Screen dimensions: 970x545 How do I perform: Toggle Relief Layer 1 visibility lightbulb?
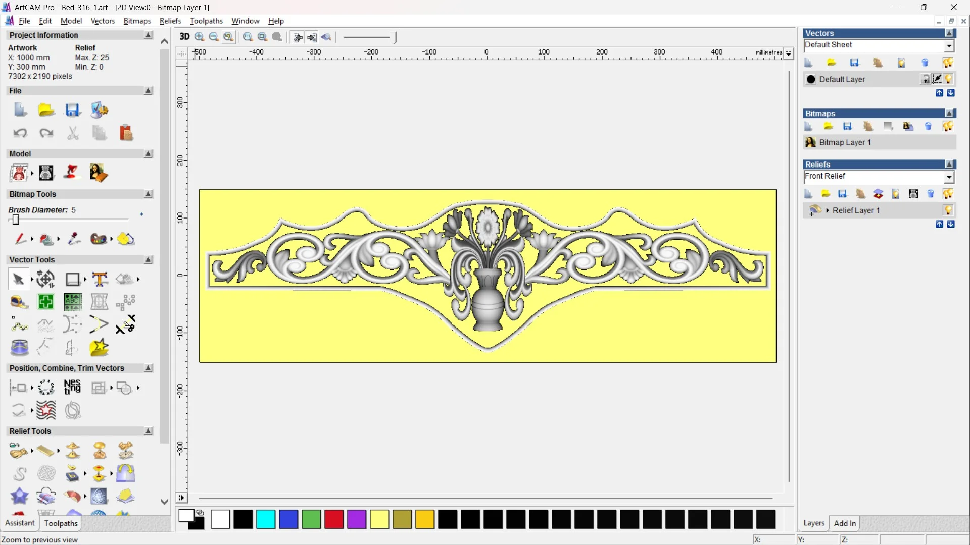click(x=948, y=210)
